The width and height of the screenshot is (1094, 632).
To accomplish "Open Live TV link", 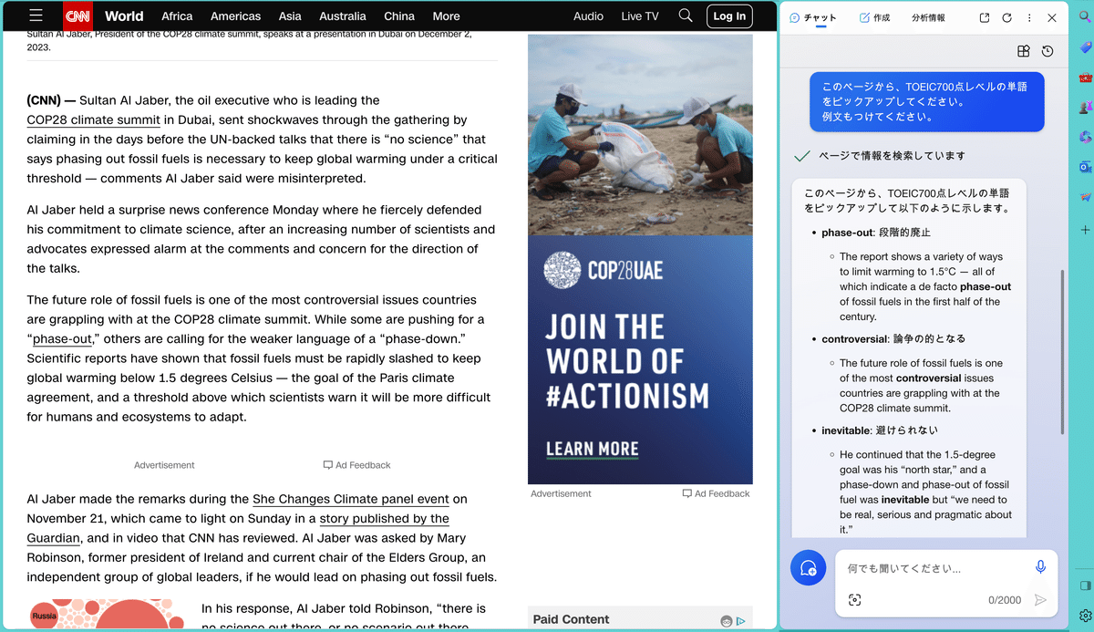I will click(x=640, y=16).
